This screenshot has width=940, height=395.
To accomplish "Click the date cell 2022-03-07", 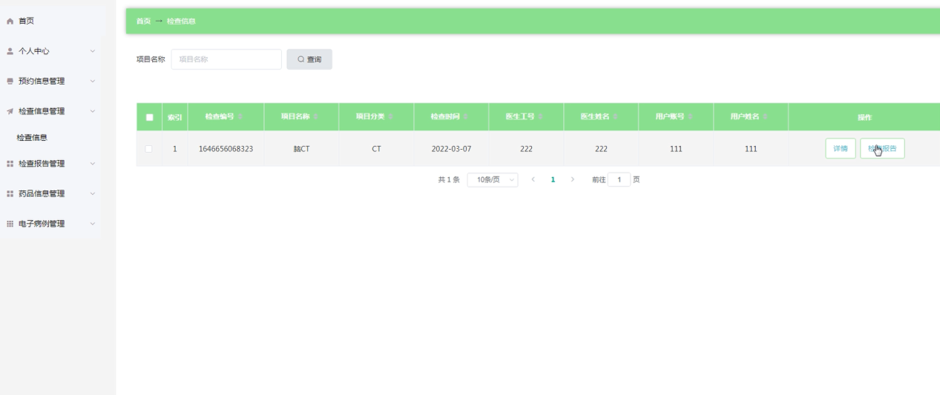I will (451, 149).
